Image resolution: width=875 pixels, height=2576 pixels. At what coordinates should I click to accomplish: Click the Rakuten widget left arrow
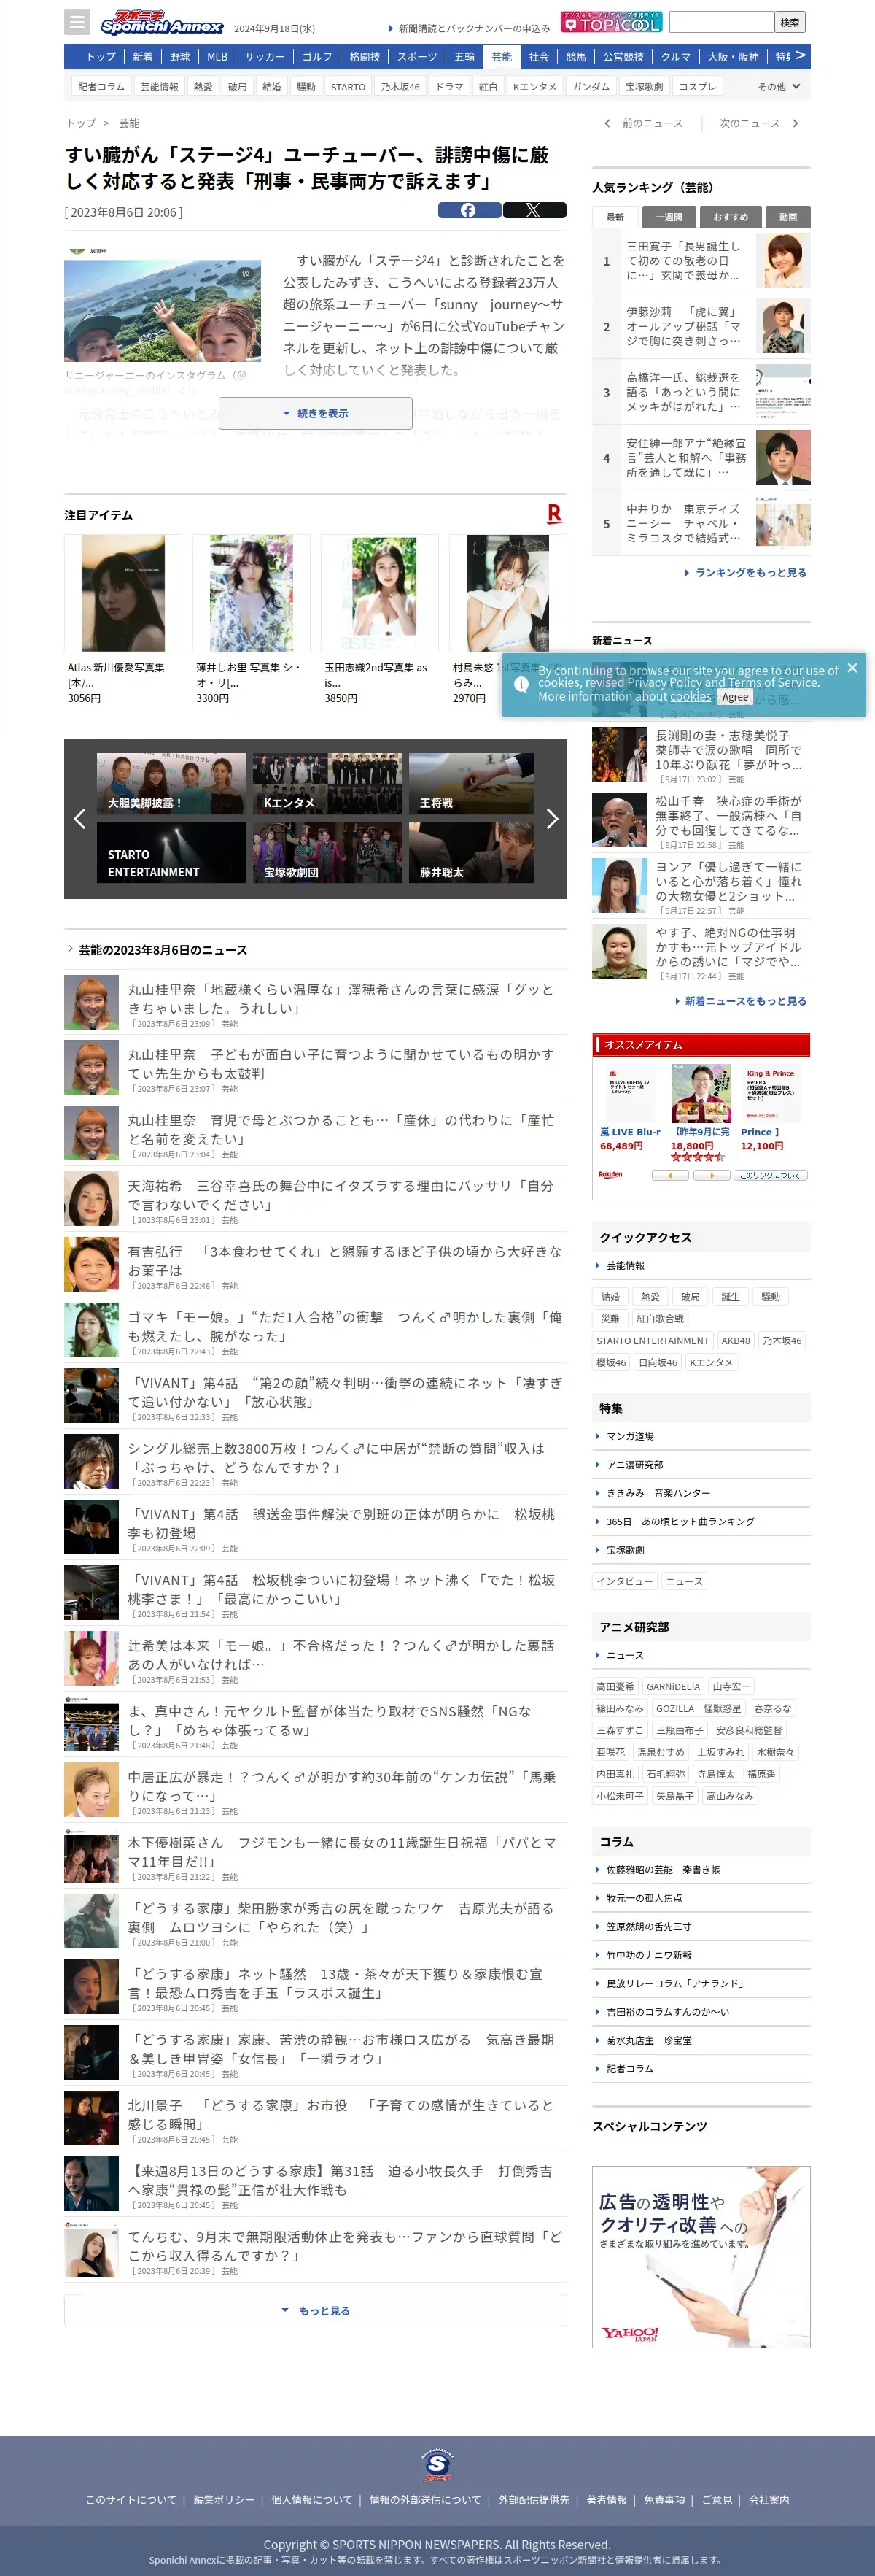pyautogui.click(x=672, y=1175)
